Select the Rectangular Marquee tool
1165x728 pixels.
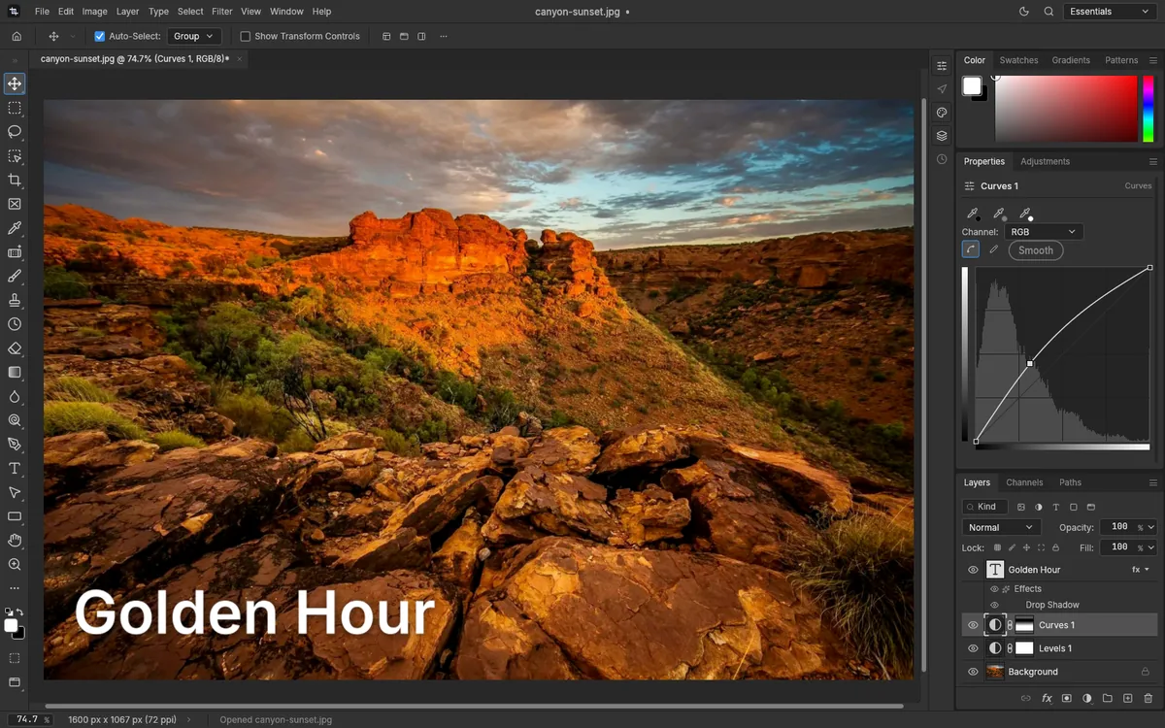[x=15, y=109]
